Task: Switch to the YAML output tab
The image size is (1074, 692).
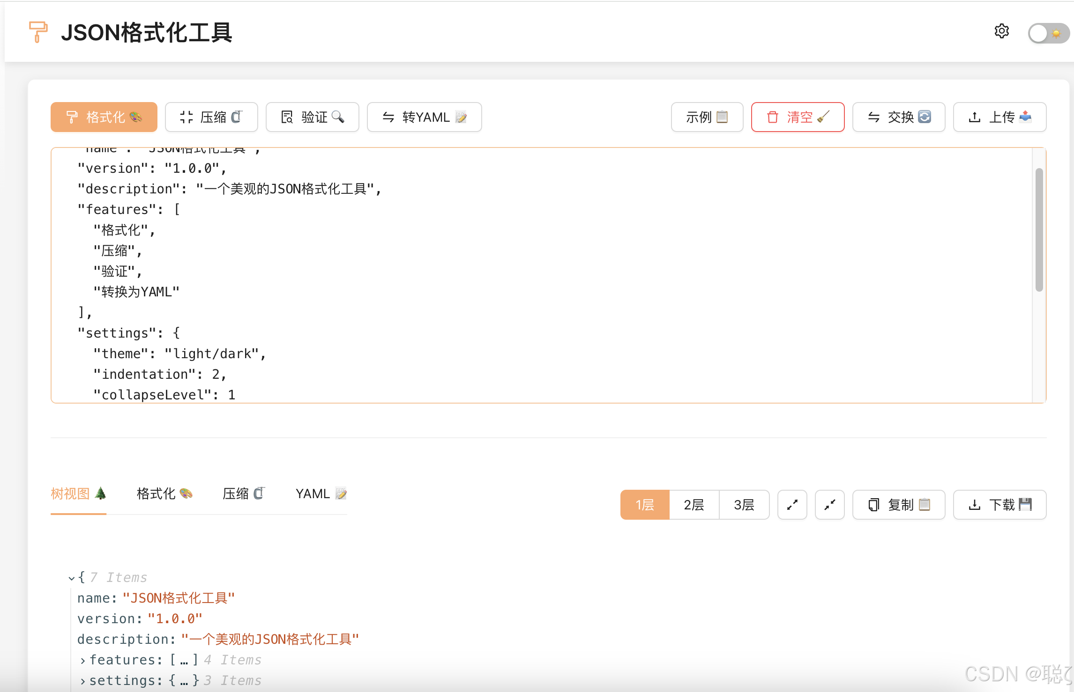Action: [x=321, y=494]
